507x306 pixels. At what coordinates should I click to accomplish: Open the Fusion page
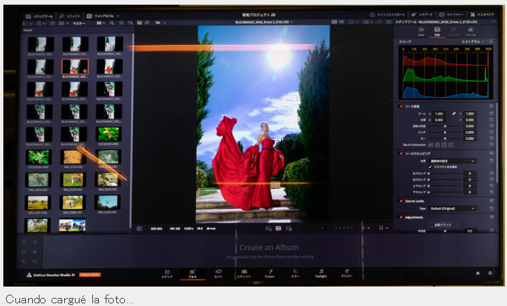point(270,274)
